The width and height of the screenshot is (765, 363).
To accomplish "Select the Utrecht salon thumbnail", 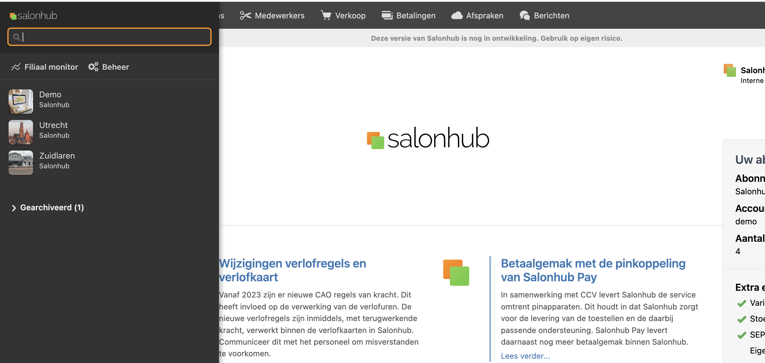I will pos(21,132).
